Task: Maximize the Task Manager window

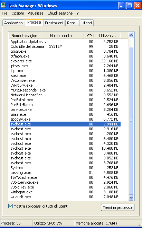Action: (130, 6)
